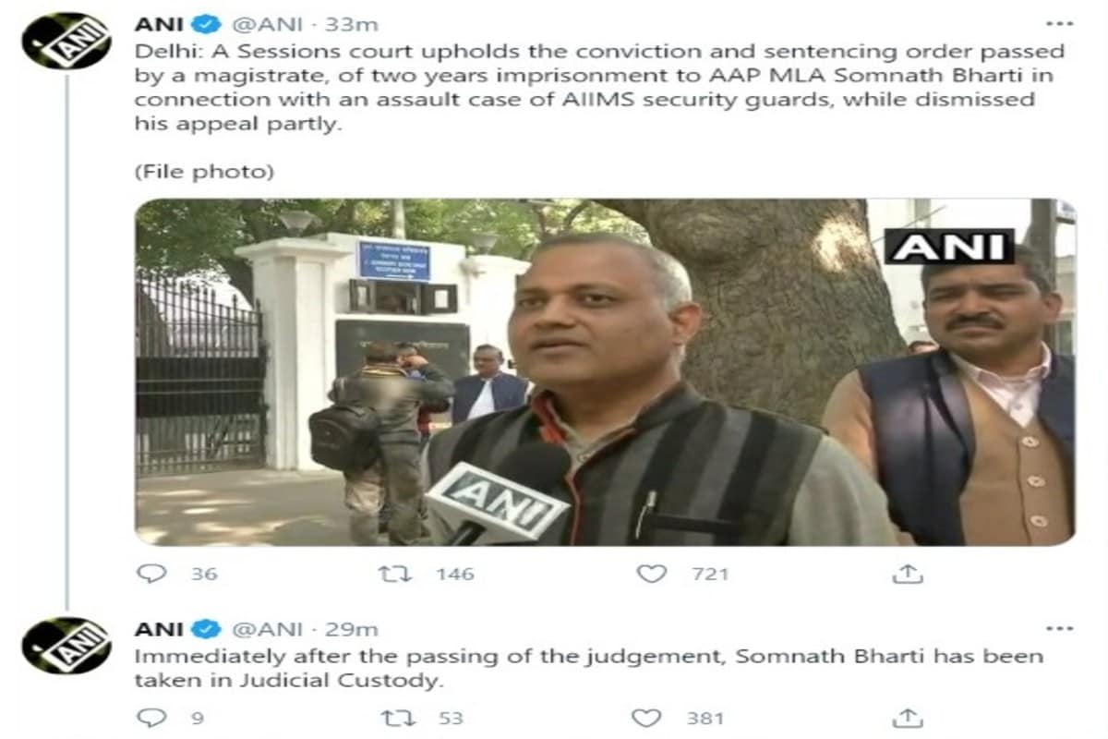This screenshot has height=739, width=1108.
Task: Open second tweet text about Judicial Custody
Action: pos(589,669)
